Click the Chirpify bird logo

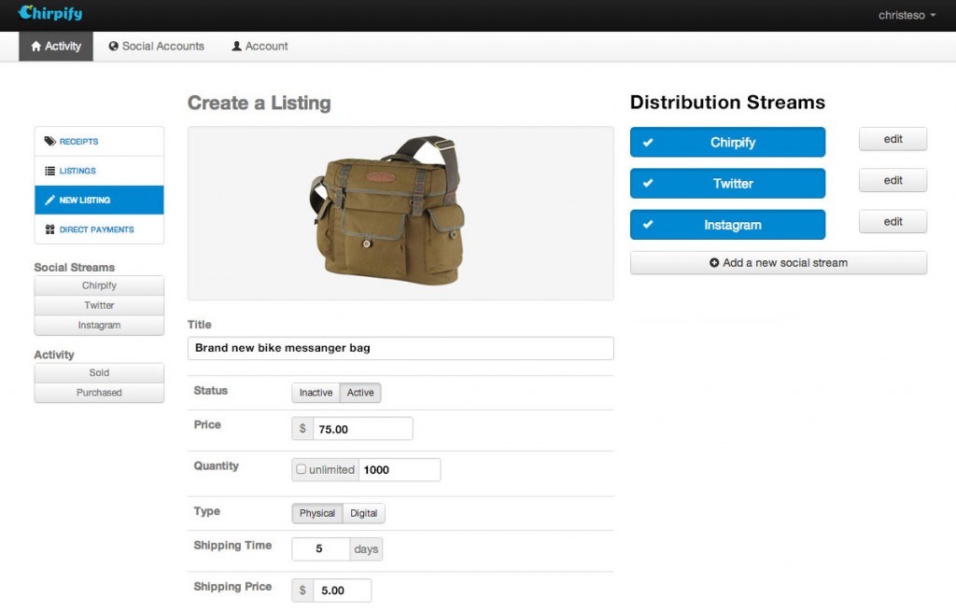50,13
